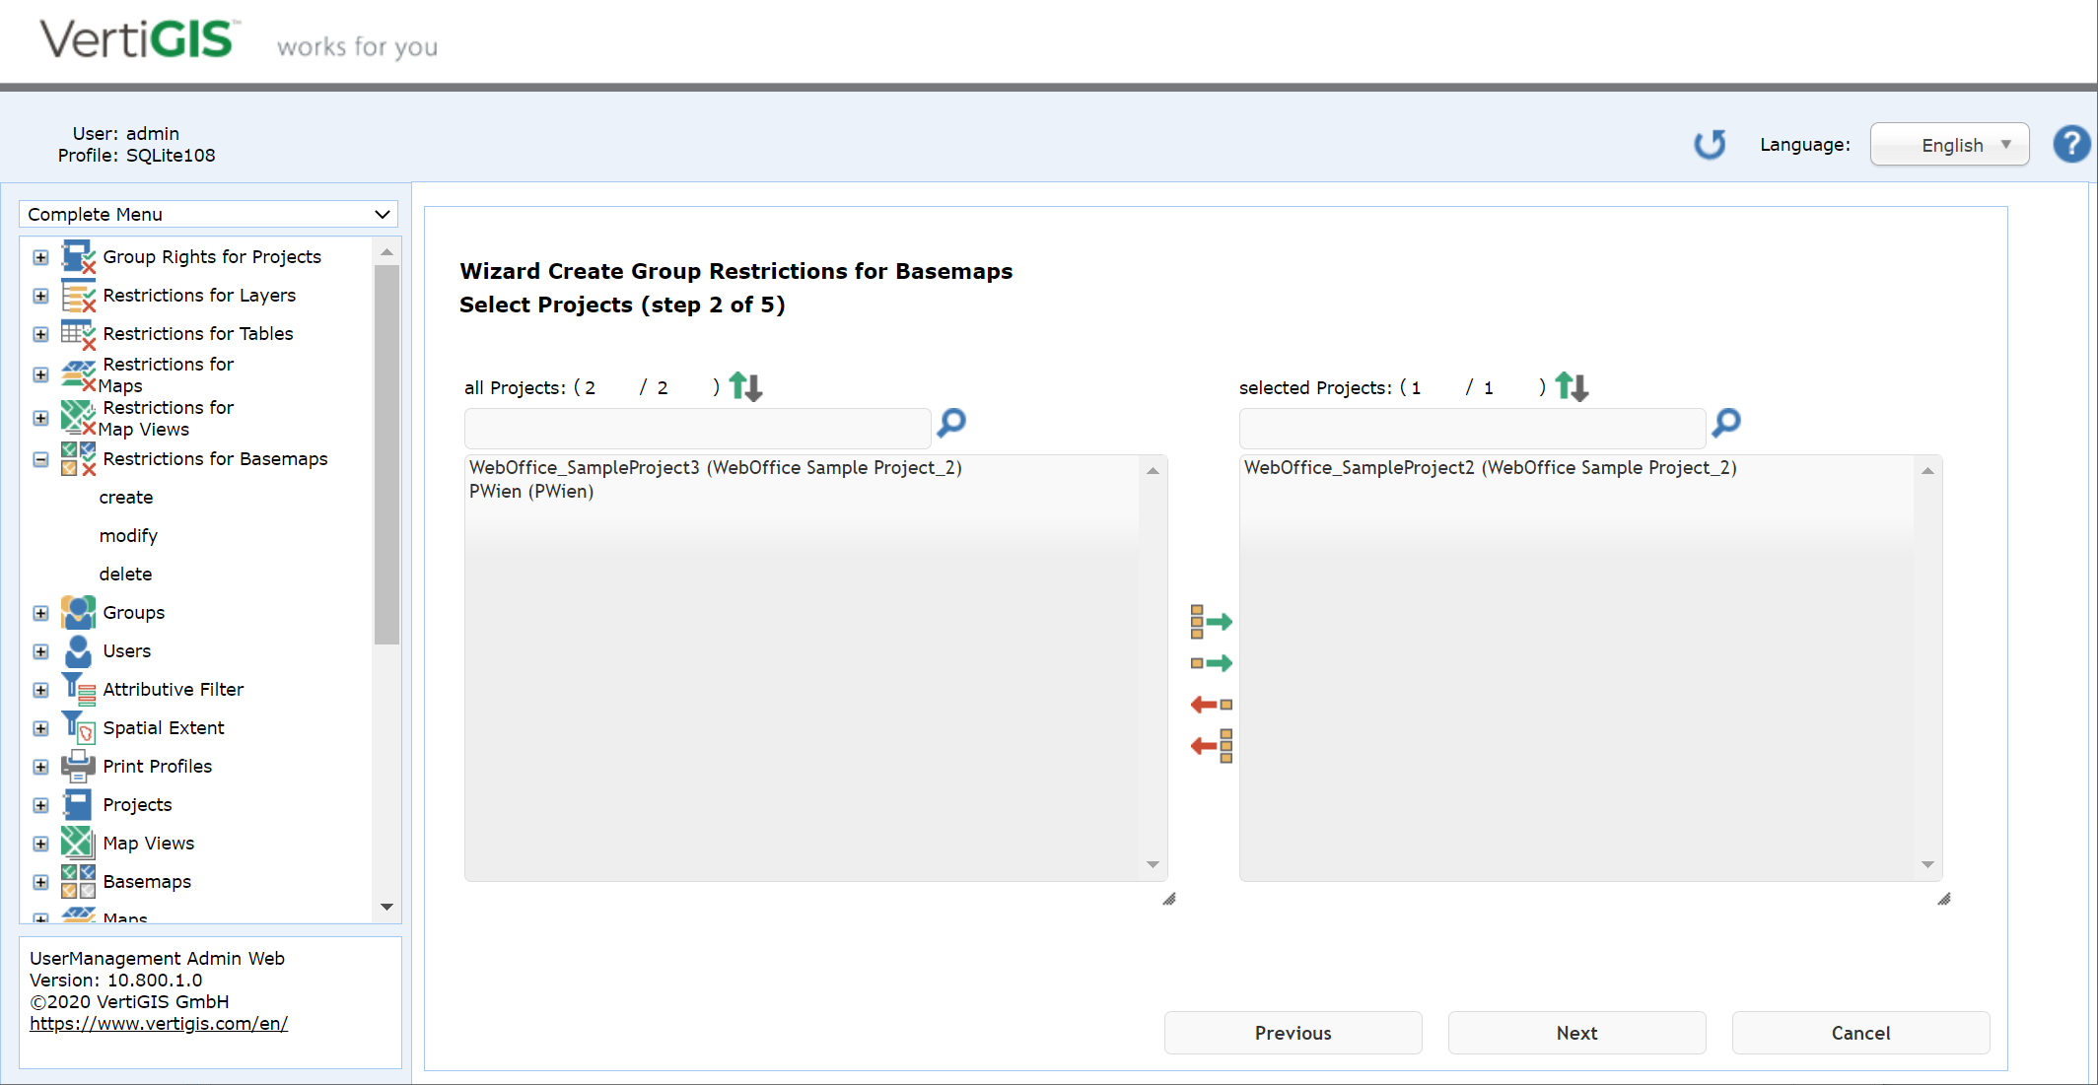Image resolution: width=2098 pixels, height=1085 pixels.
Task: Click the magnifier search icon above all Projects
Action: [x=950, y=424]
